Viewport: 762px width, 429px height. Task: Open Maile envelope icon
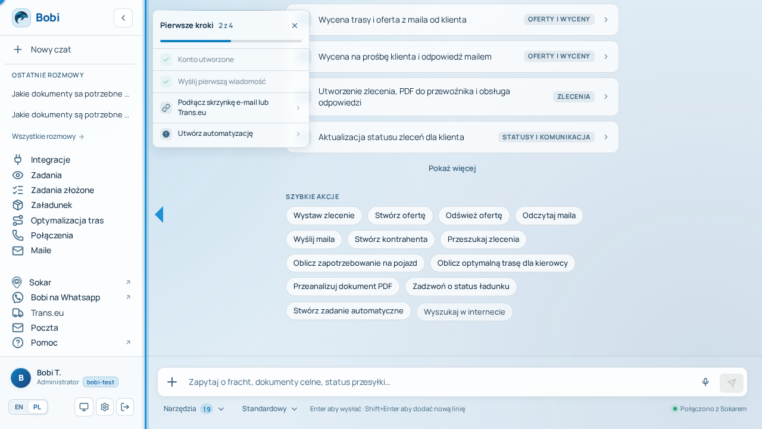[x=18, y=250]
